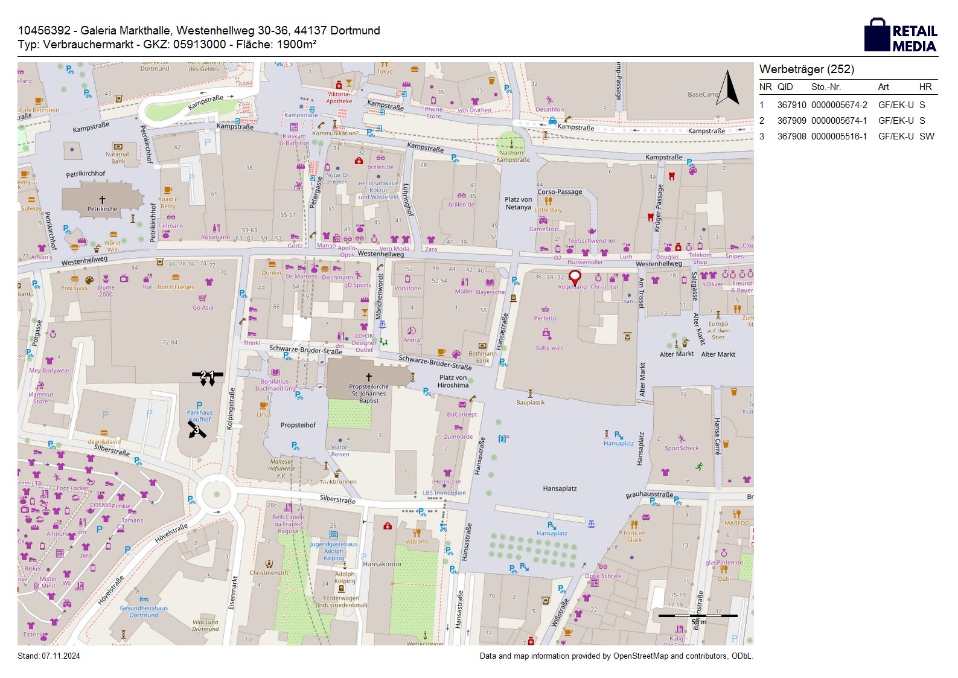This screenshot has width=958, height=678.
Task: Click the Platz von Netanya label
Action: [x=518, y=203]
